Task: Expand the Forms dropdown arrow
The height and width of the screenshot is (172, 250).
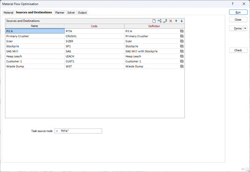Action: pos(245,28)
